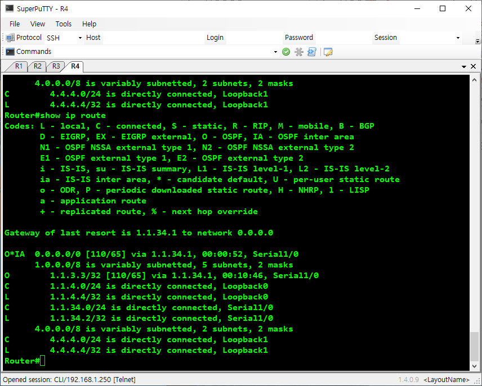The image size is (482, 386).
Task: Click the Login input field
Action: 254,38
